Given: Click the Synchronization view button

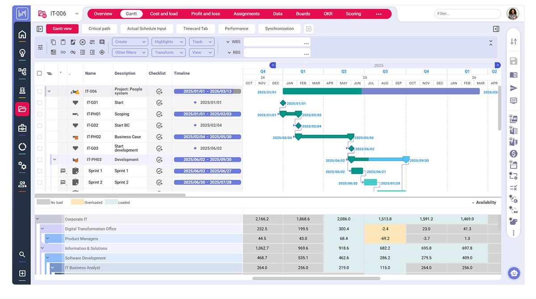Looking at the screenshot, I should coord(279,29).
